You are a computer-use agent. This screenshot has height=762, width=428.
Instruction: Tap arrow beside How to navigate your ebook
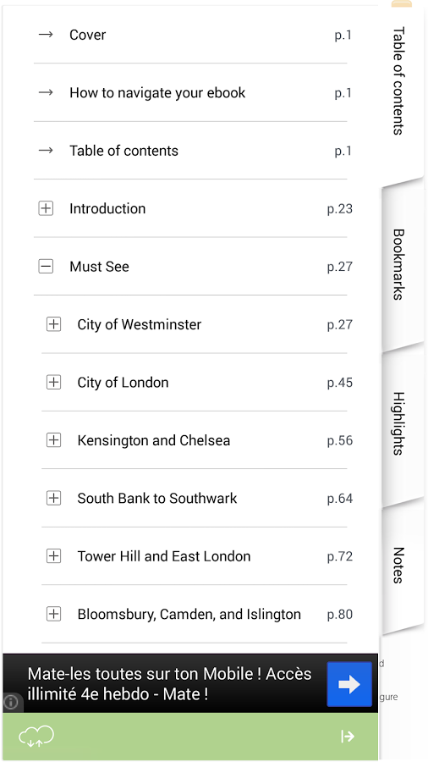[x=46, y=92]
